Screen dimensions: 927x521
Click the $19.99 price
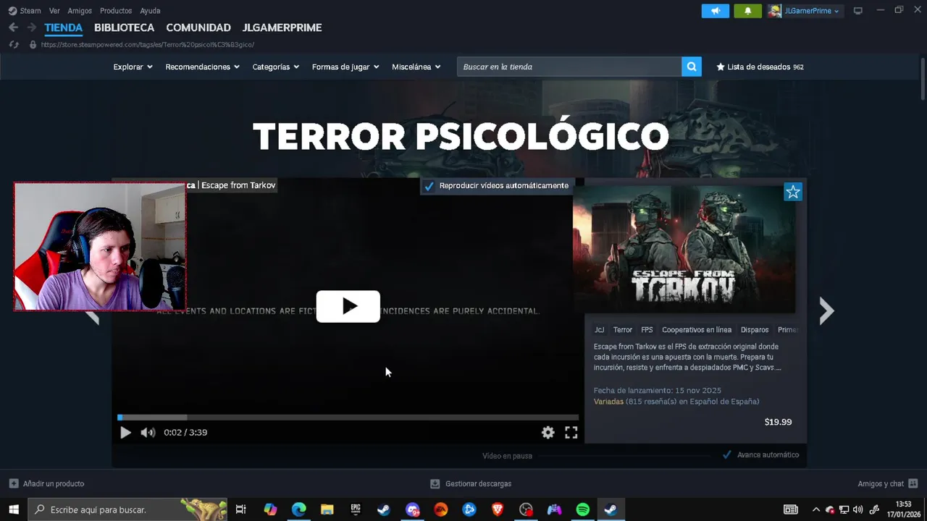[x=778, y=422]
